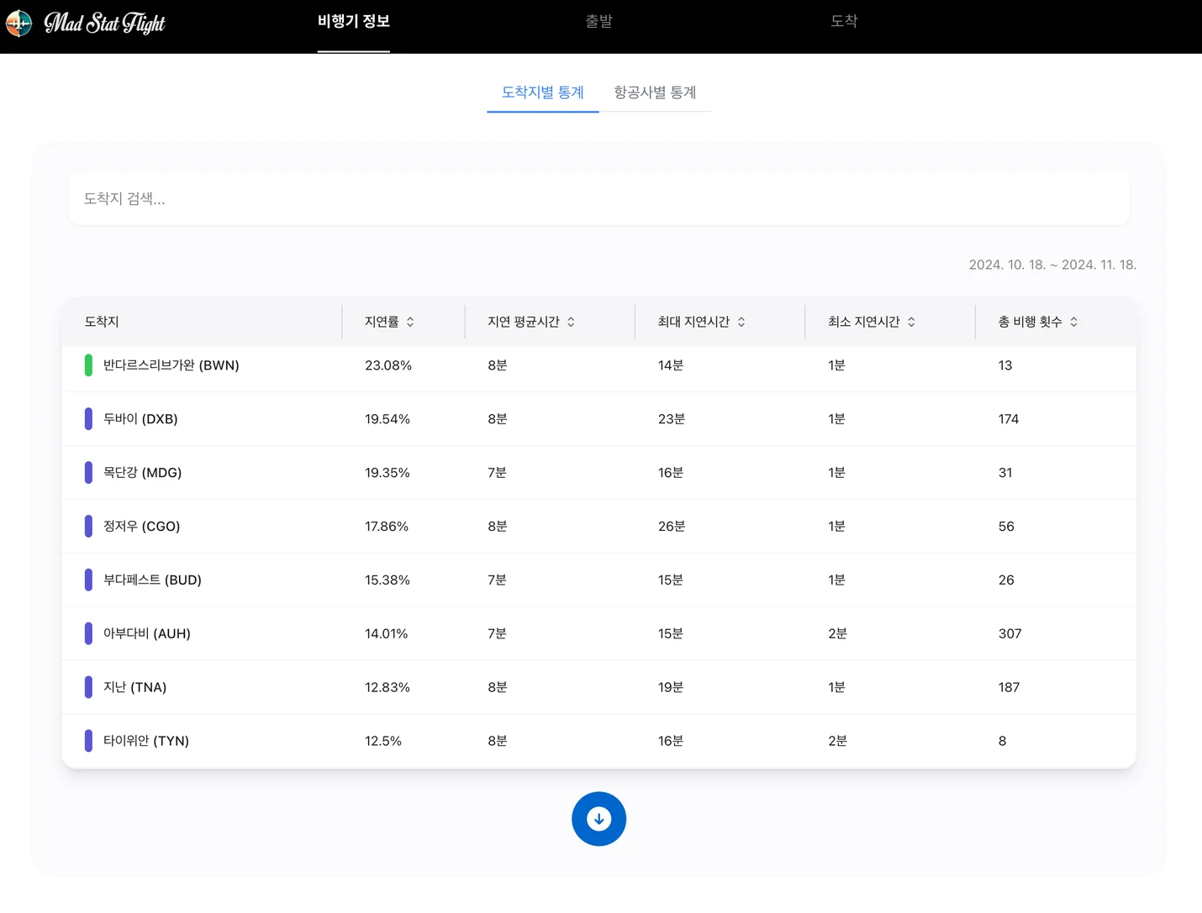Open the 도착 nav tab

(x=844, y=22)
